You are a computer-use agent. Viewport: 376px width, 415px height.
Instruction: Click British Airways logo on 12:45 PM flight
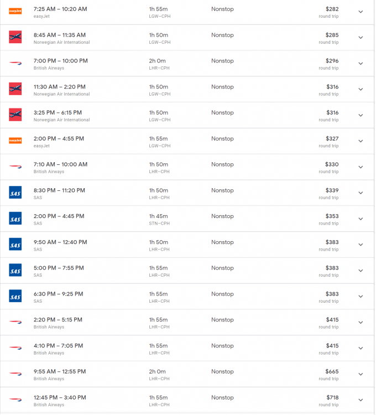(x=15, y=400)
